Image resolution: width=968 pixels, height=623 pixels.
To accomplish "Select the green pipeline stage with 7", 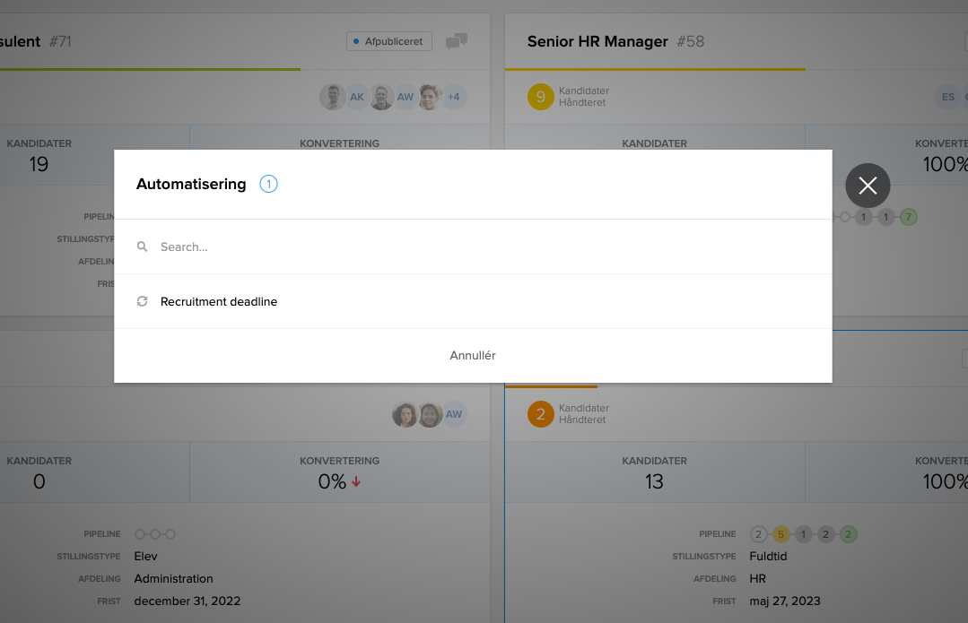I will 908,217.
